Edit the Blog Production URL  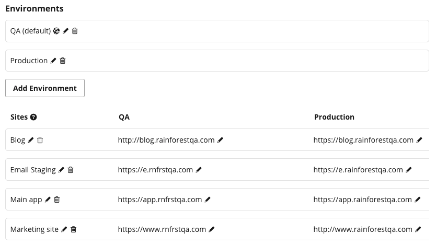419,140
